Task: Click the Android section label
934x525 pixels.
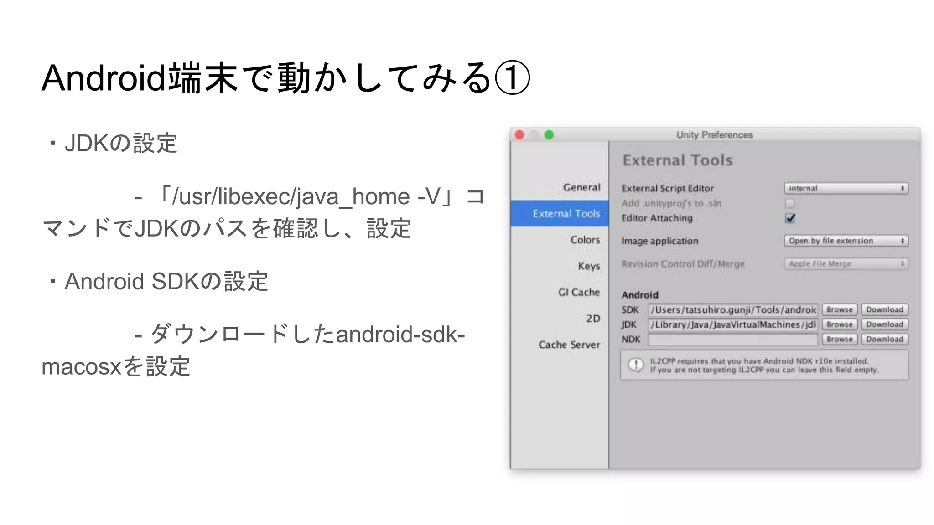Action: click(640, 295)
